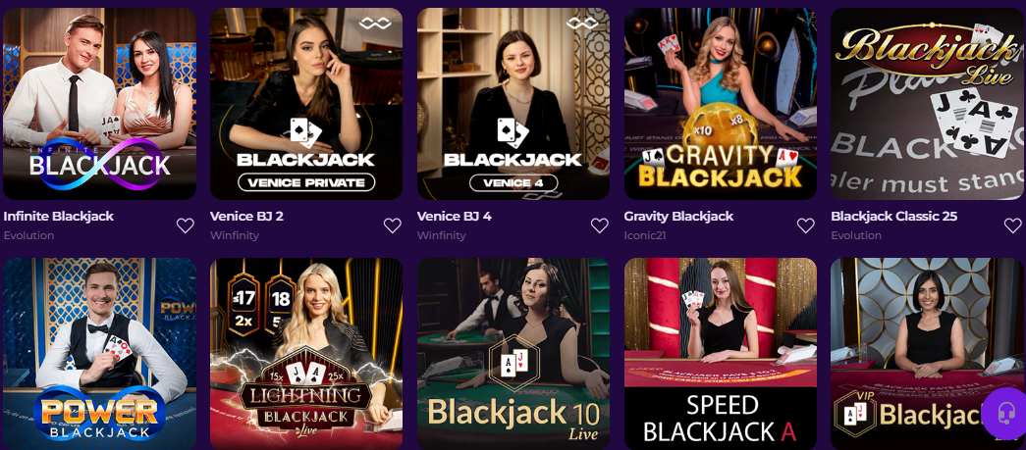Launch VIP Blackjack game tile
The height and width of the screenshot is (450, 1026).
928,354
